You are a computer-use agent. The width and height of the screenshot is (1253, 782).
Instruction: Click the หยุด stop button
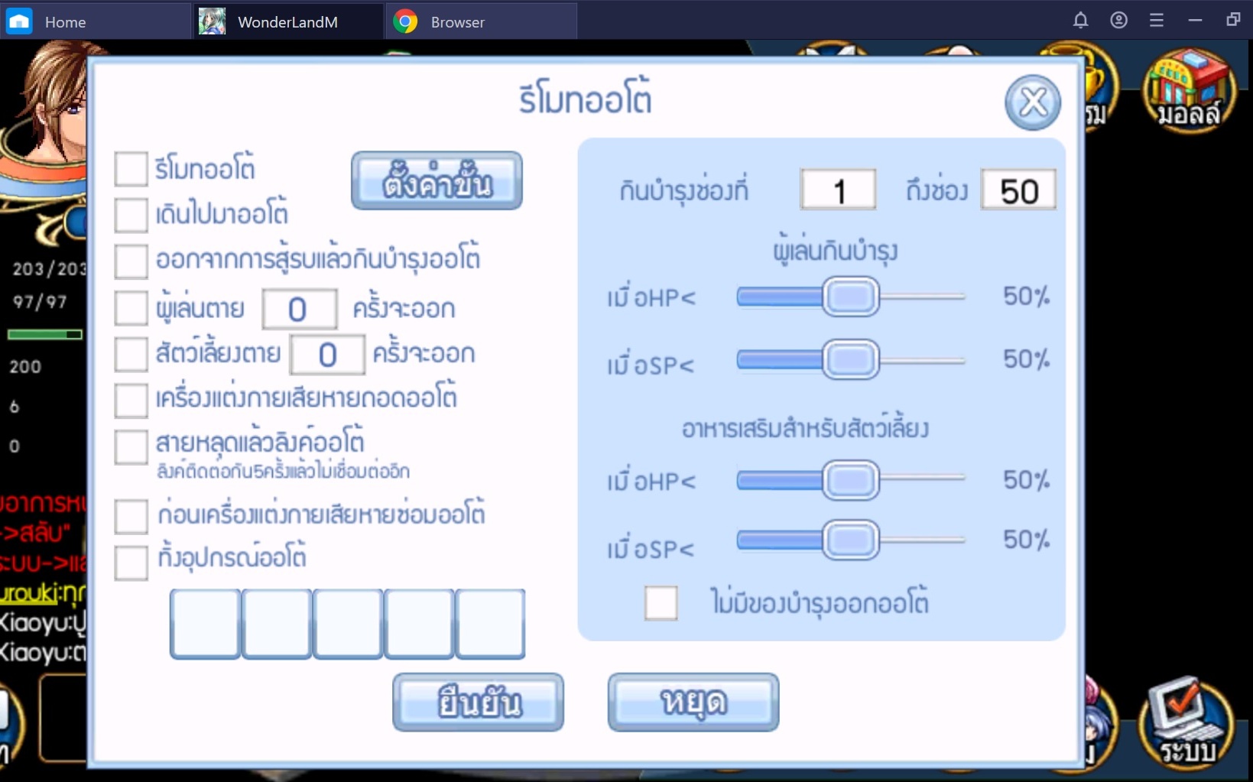pos(693,702)
